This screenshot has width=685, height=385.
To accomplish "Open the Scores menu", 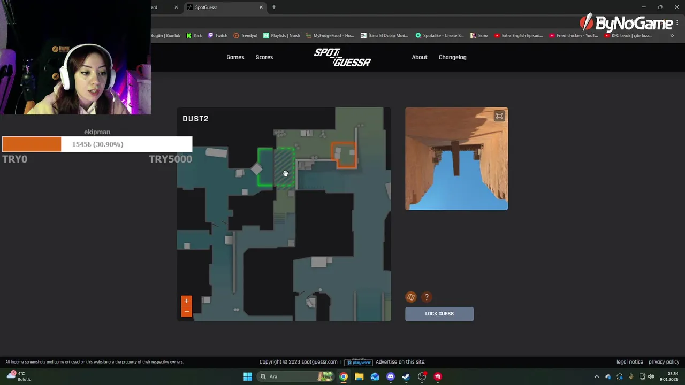I will tap(264, 57).
